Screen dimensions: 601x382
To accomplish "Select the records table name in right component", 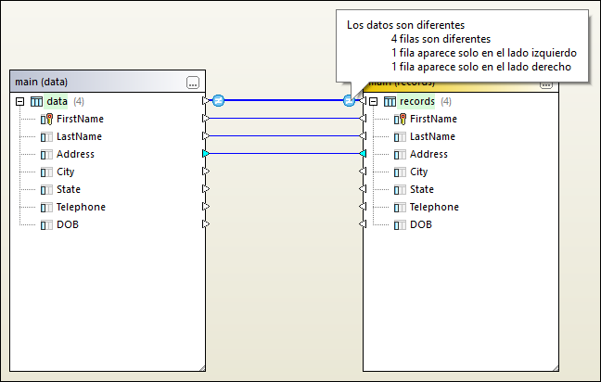I will [417, 102].
